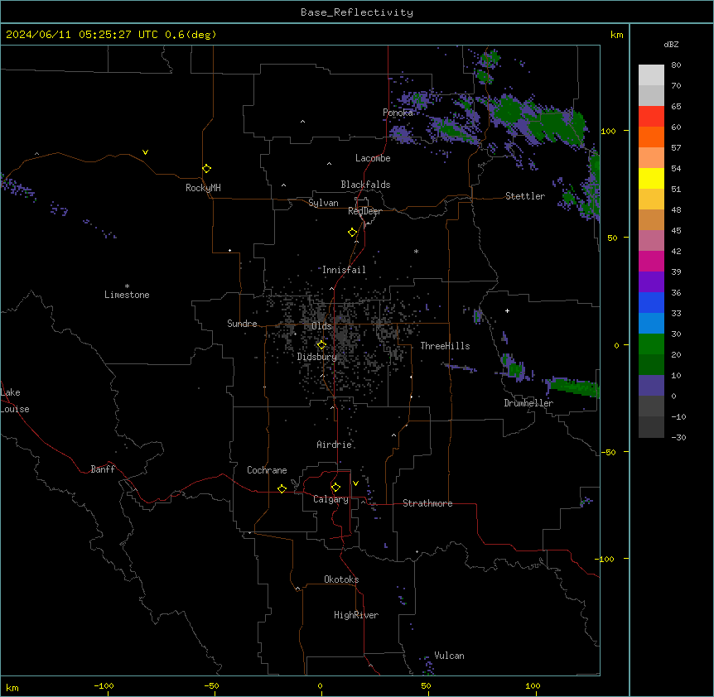
Task: Select the Cochrane label
Action: coord(267,470)
